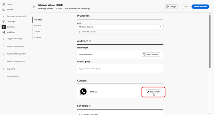Go back using the left arrow
214x115 pixels.
click(34, 7)
